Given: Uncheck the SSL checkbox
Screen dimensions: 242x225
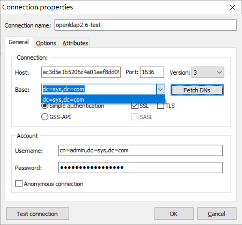Looking at the screenshot, I should [x=135, y=106].
